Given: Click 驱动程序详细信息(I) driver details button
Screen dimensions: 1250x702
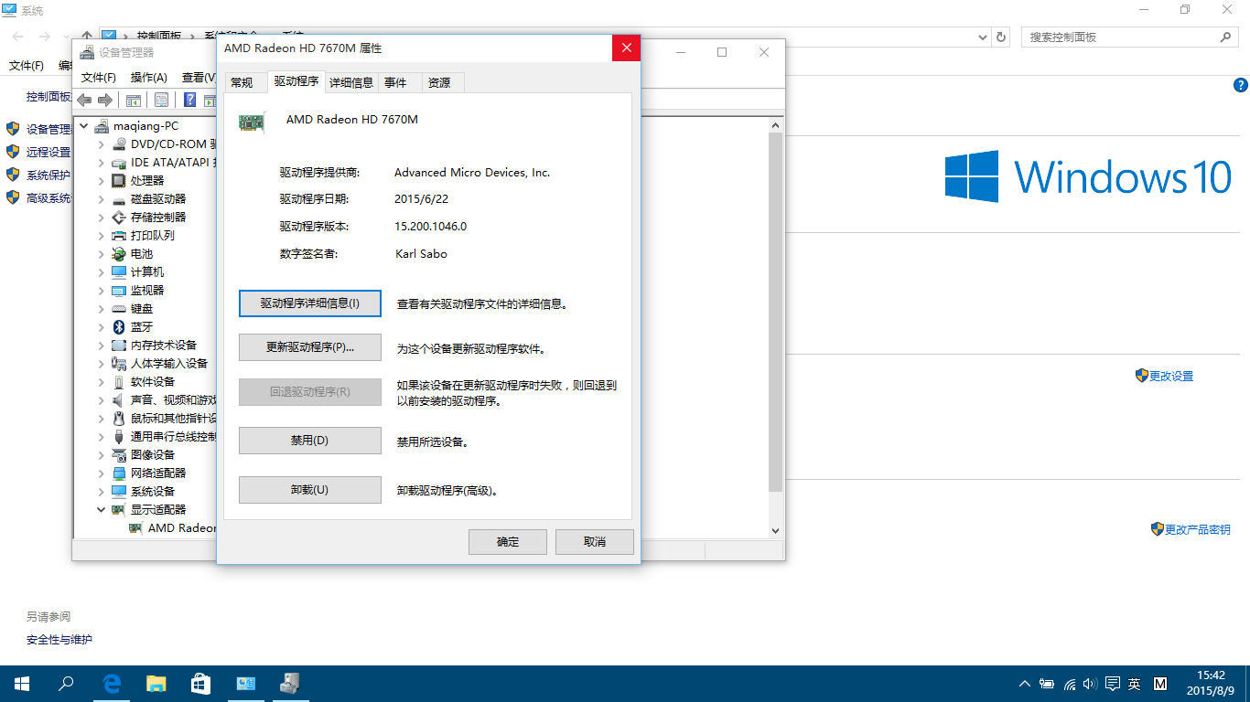Looking at the screenshot, I should pos(310,303).
